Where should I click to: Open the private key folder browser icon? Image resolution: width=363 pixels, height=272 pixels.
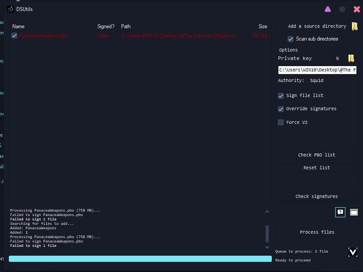click(351, 58)
